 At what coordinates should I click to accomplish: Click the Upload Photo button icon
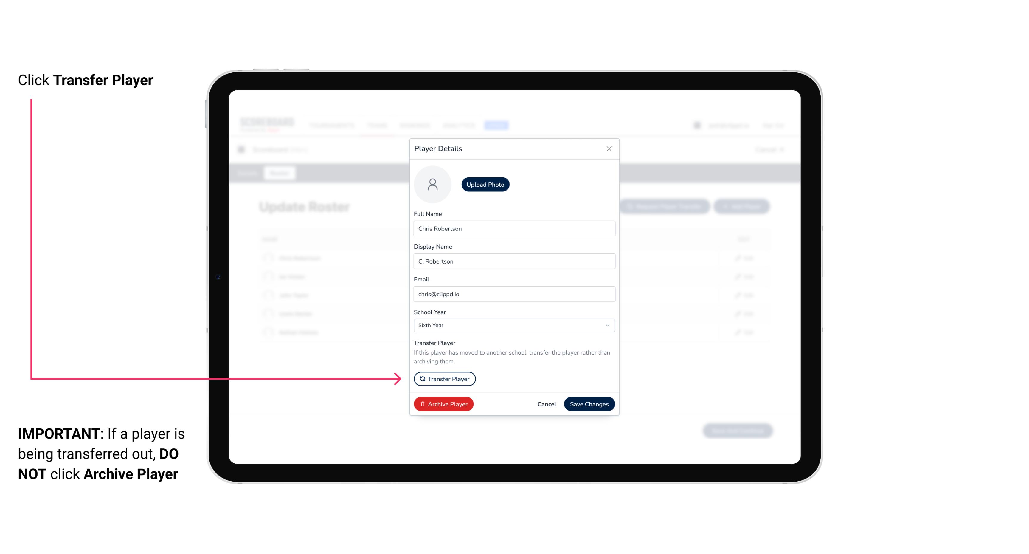coord(485,185)
